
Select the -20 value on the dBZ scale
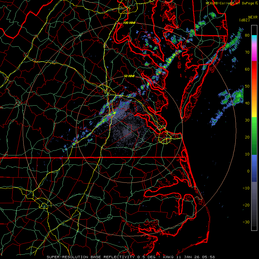246,205
